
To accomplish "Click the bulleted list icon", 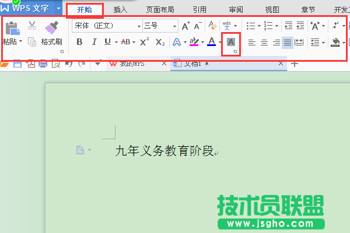I will pos(251,26).
